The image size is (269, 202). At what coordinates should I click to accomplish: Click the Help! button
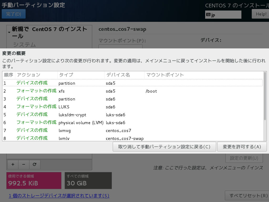pyautogui.click(x=261, y=14)
